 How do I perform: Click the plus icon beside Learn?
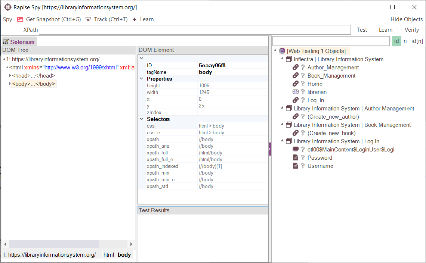[135, 19]
